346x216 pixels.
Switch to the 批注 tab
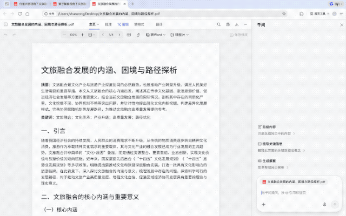click(109, 24)
